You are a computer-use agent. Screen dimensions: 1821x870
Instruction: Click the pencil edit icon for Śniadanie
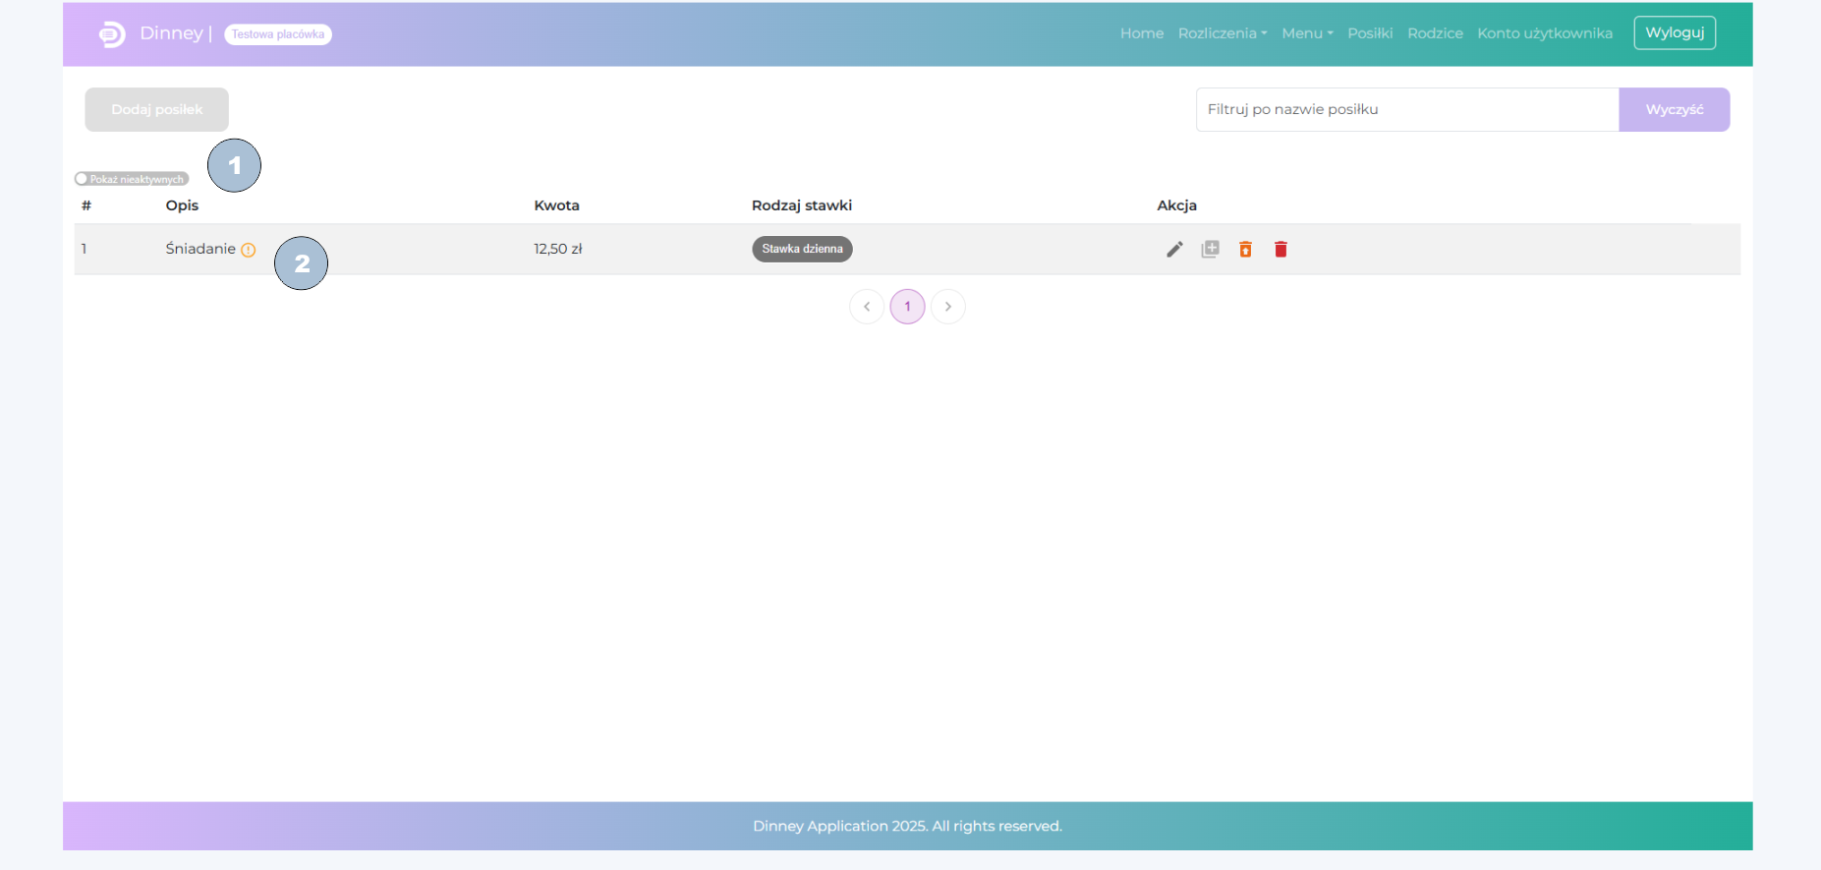[x=1174, y=250]
